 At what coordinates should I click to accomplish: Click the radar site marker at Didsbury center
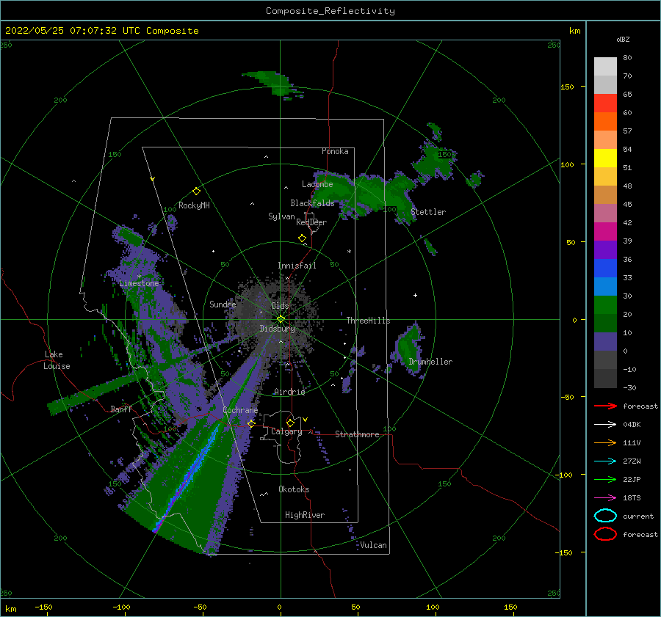[281, 319]
